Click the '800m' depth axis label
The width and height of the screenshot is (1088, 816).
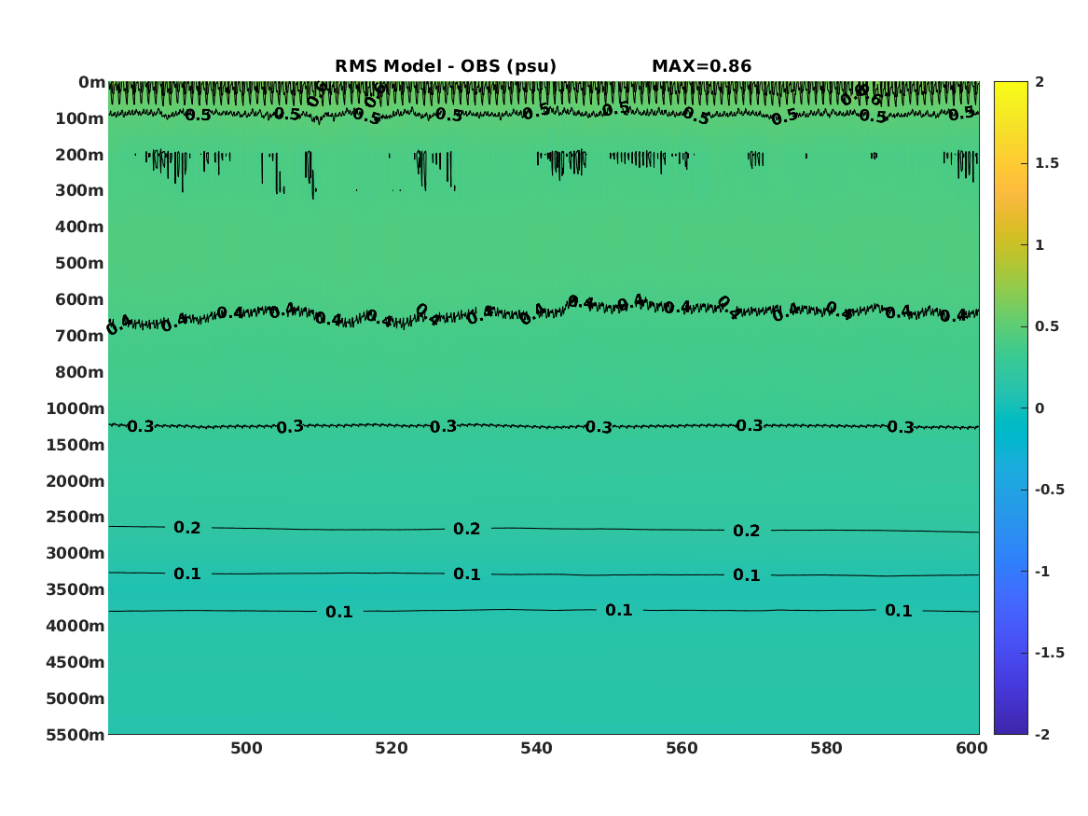coord(80,373)
